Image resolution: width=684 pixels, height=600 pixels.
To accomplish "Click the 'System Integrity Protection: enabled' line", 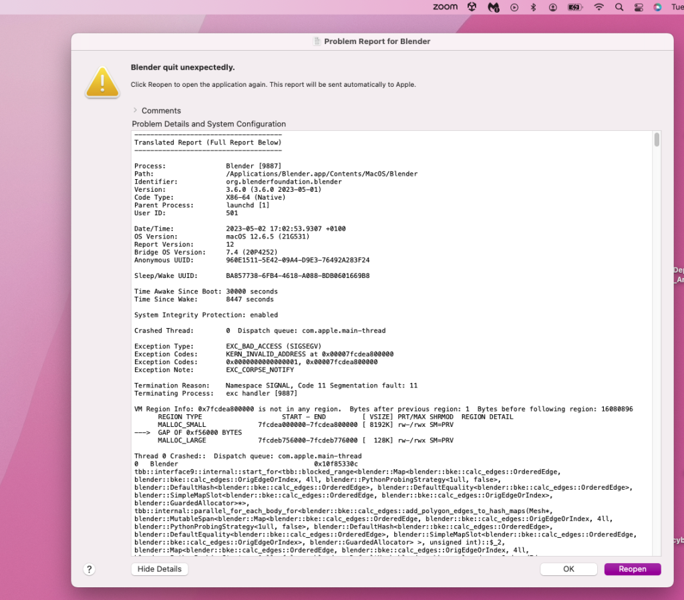I will (206, 315).
